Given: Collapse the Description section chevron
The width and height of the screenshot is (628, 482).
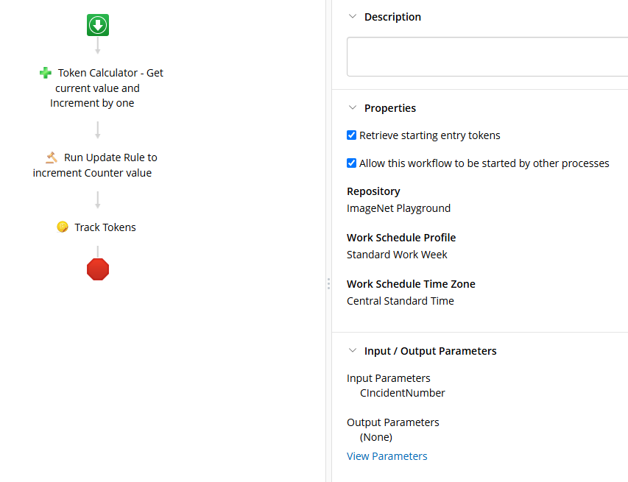Looking at the screenshot, I should 353,17.
